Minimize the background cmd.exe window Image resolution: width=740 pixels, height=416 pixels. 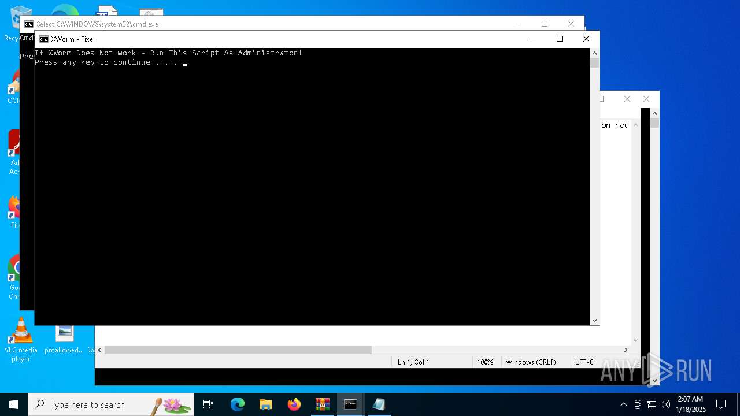coord(518,24)
